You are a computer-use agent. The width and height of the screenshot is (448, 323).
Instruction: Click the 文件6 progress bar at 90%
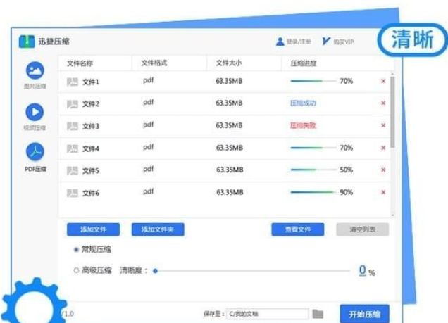click(313, 192)
